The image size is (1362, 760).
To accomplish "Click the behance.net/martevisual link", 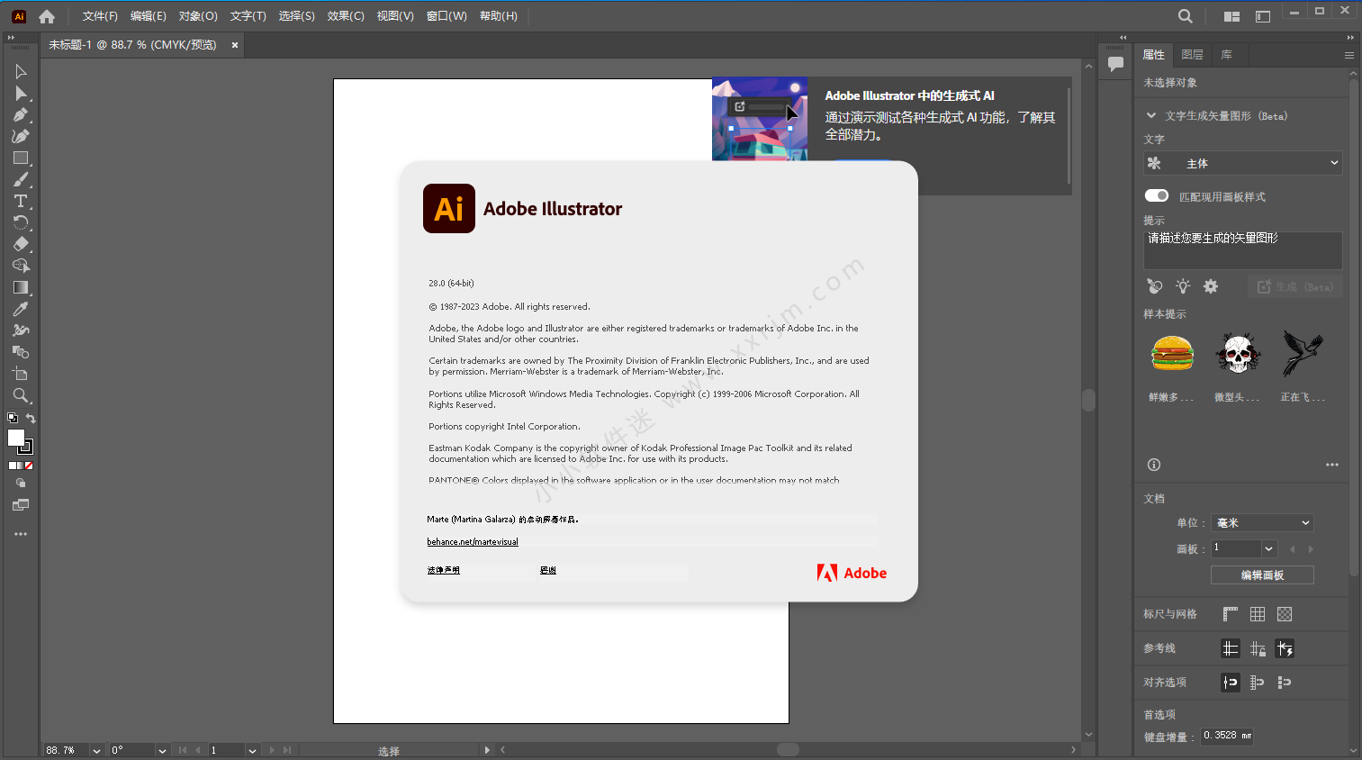I will pyautogui.click(x=473, y=542).
